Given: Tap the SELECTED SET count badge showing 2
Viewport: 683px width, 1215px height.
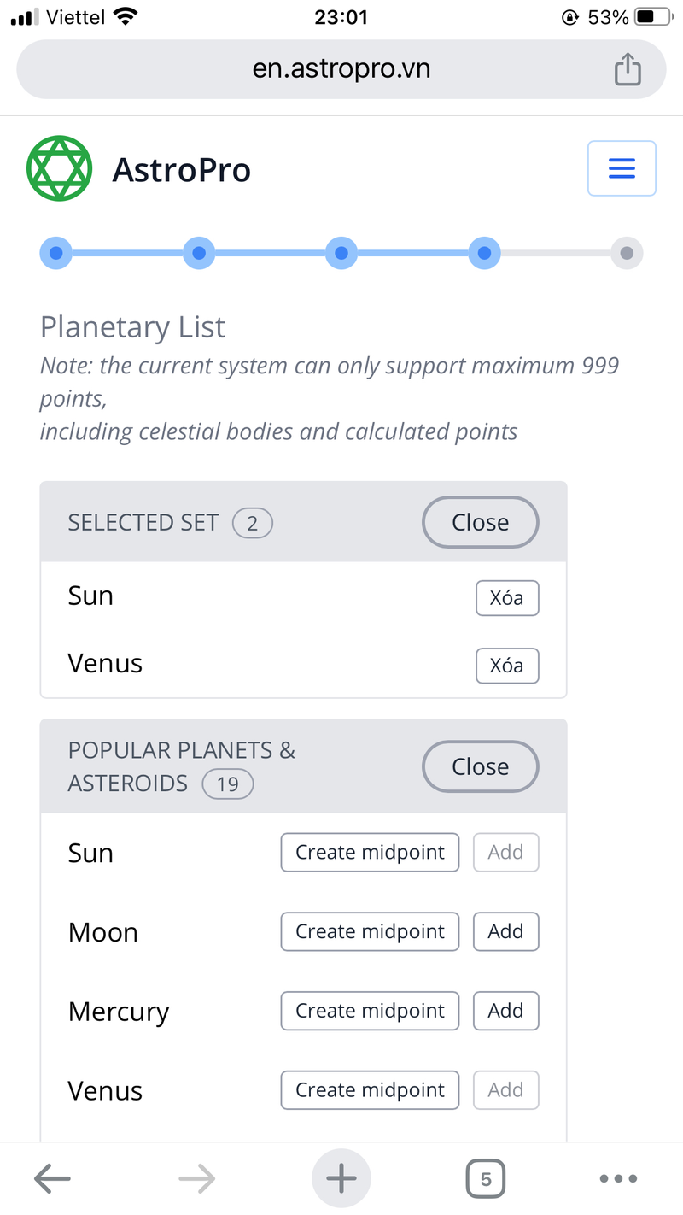Looking at the screenshot, I should click(252, 523).
